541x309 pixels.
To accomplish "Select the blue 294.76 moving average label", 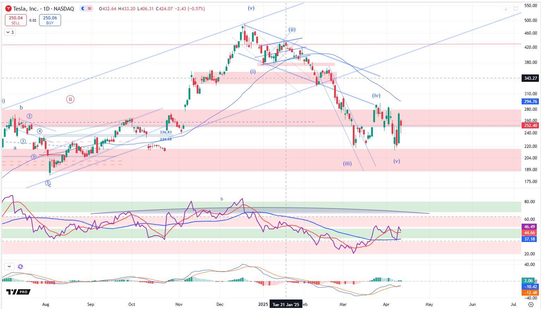I will (530, 102).
